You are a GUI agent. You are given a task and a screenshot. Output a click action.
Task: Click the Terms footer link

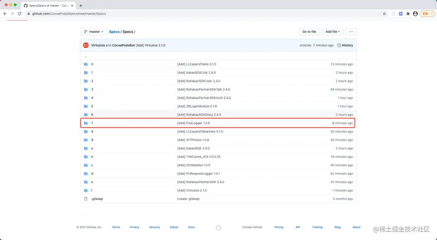(x=116, y=227)
